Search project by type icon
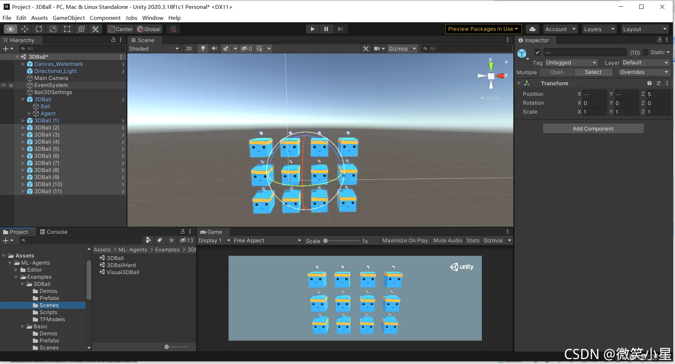Screen dimensions: 675x364 point(149,240)
